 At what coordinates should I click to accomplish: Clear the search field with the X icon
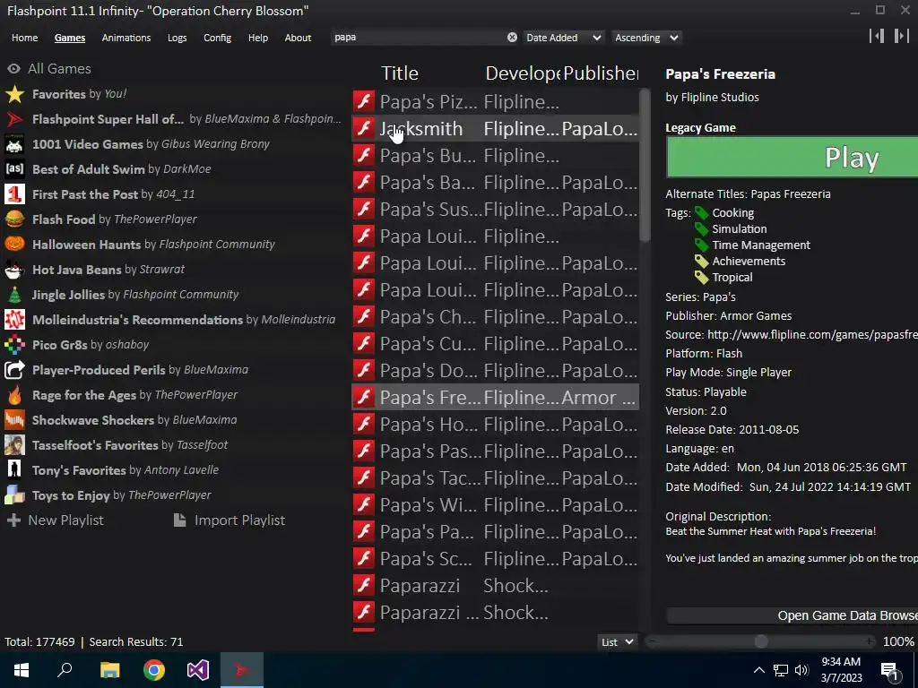(512, 38)
